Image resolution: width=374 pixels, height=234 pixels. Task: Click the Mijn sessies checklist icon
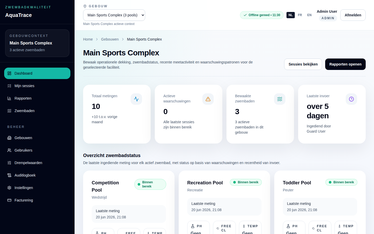9,86
